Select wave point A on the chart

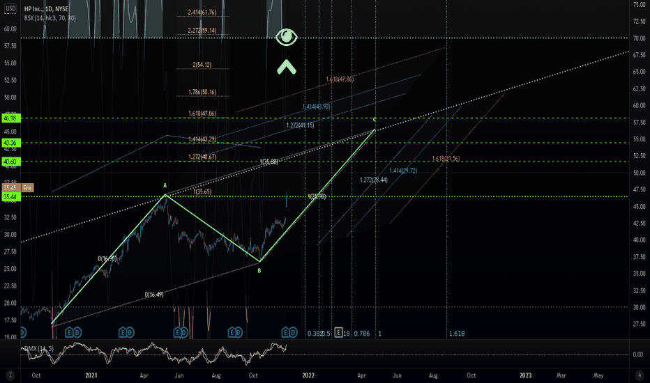coord(165,185)
